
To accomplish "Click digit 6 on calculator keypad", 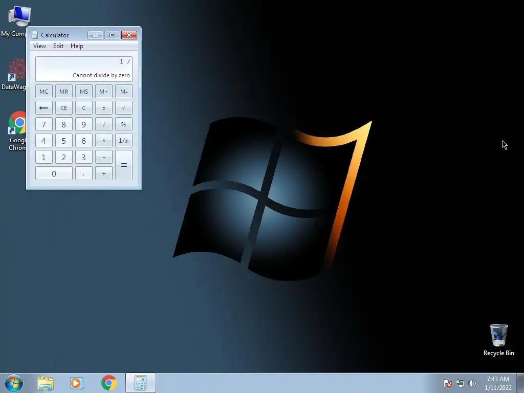I will click(x=84, y=141).
